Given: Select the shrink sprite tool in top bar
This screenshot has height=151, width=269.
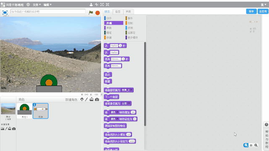Looking at the screenshot, I should [108, 5].
